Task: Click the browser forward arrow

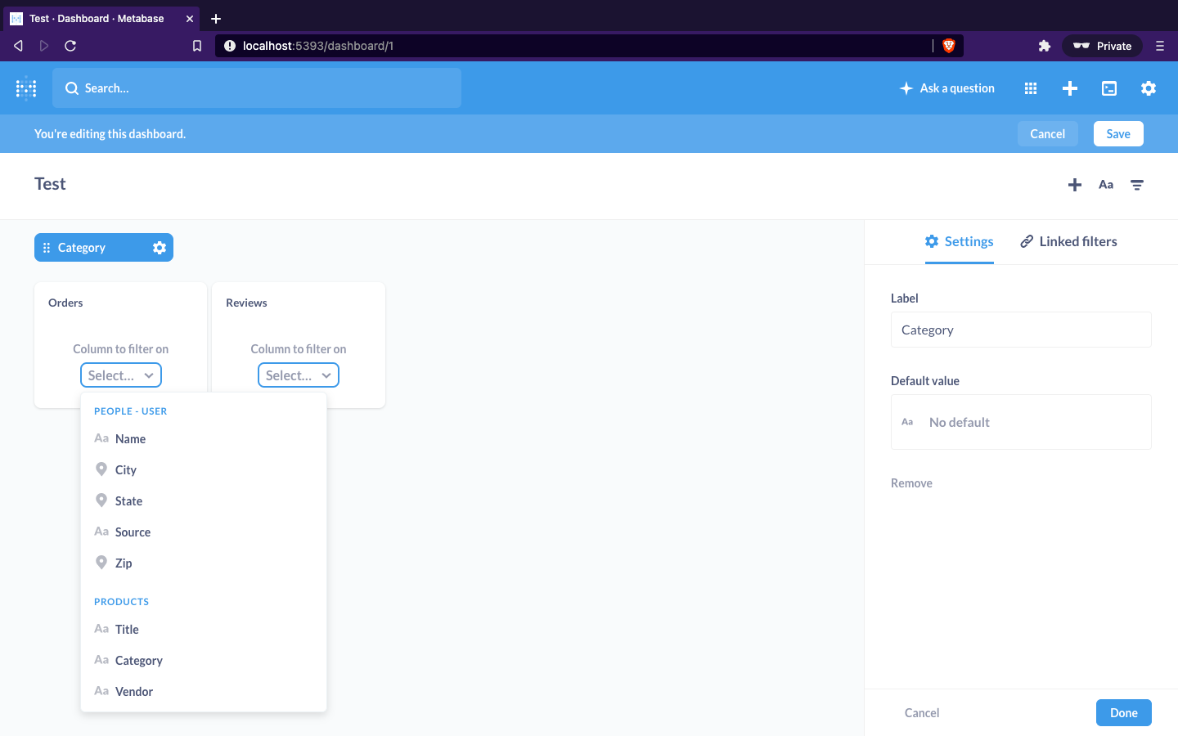Action: 44,46
